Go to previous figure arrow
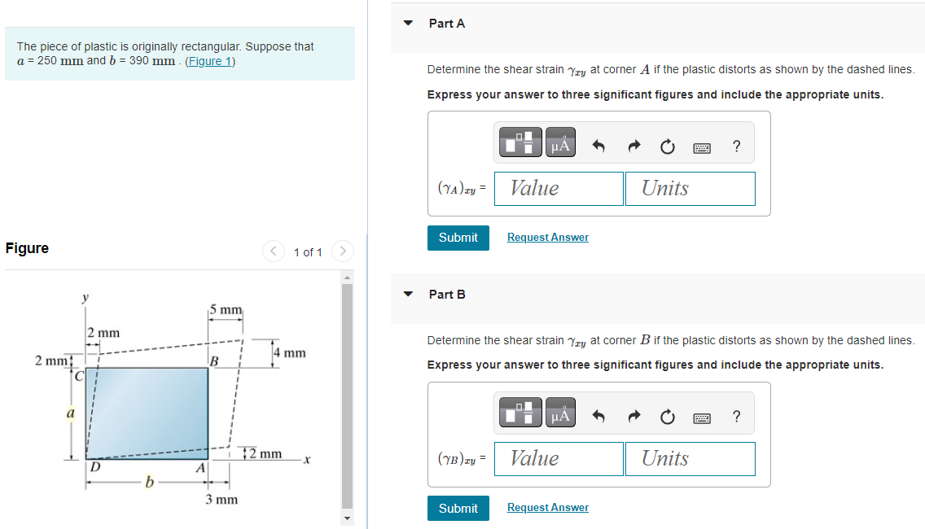 273,251
